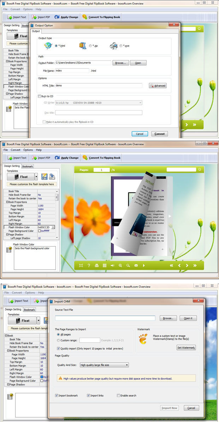Click the print icon on the flipbook toolbar
The width and height of the screenshot is (219, 422).
pyautogui.click(x=97, y=265)
